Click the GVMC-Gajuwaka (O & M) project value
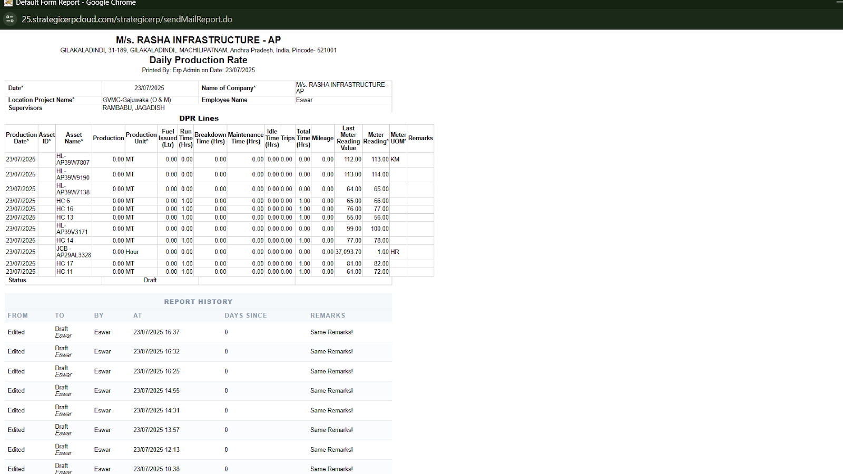 [x=137, y=100]
